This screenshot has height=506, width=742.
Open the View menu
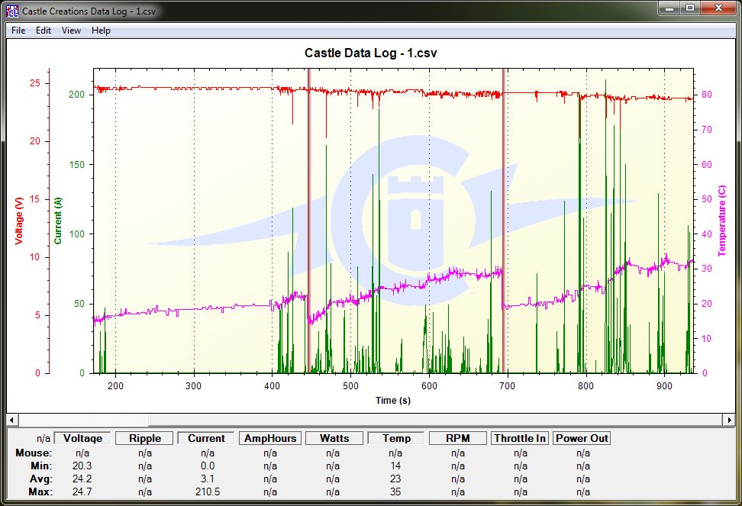click(x=71, y=31)
